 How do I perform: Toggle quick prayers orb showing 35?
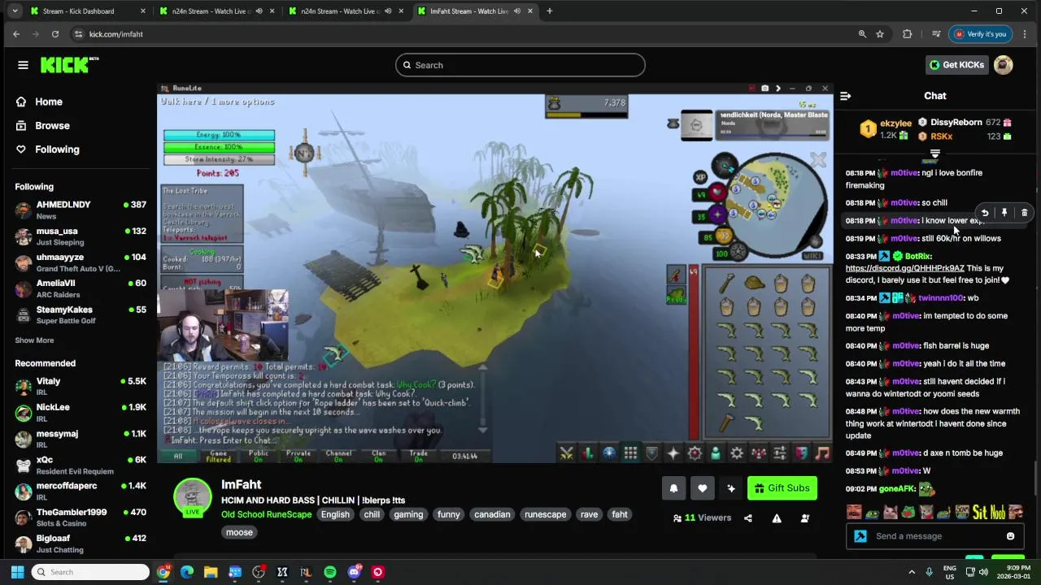[711, 216]
